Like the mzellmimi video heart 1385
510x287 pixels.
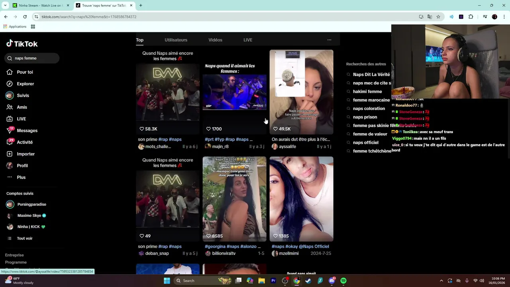(275, 236)
